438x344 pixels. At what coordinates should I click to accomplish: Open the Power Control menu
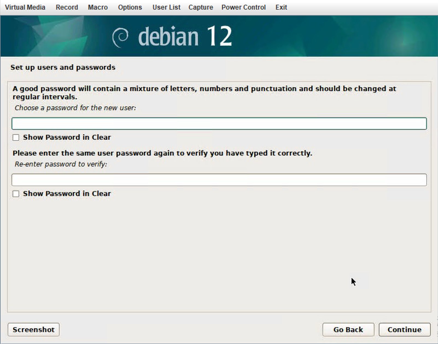coord(243,7)
